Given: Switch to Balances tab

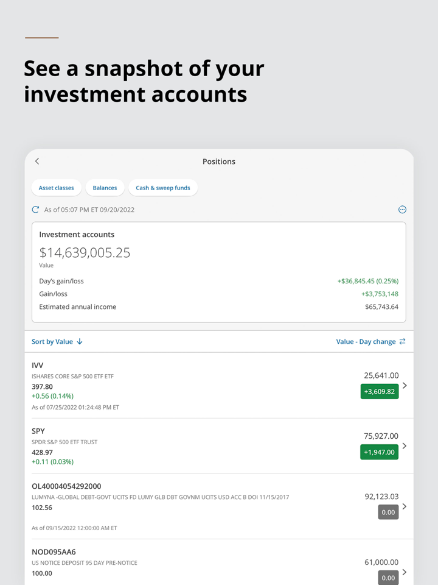Looking at the screenshot, I should 105,188.
